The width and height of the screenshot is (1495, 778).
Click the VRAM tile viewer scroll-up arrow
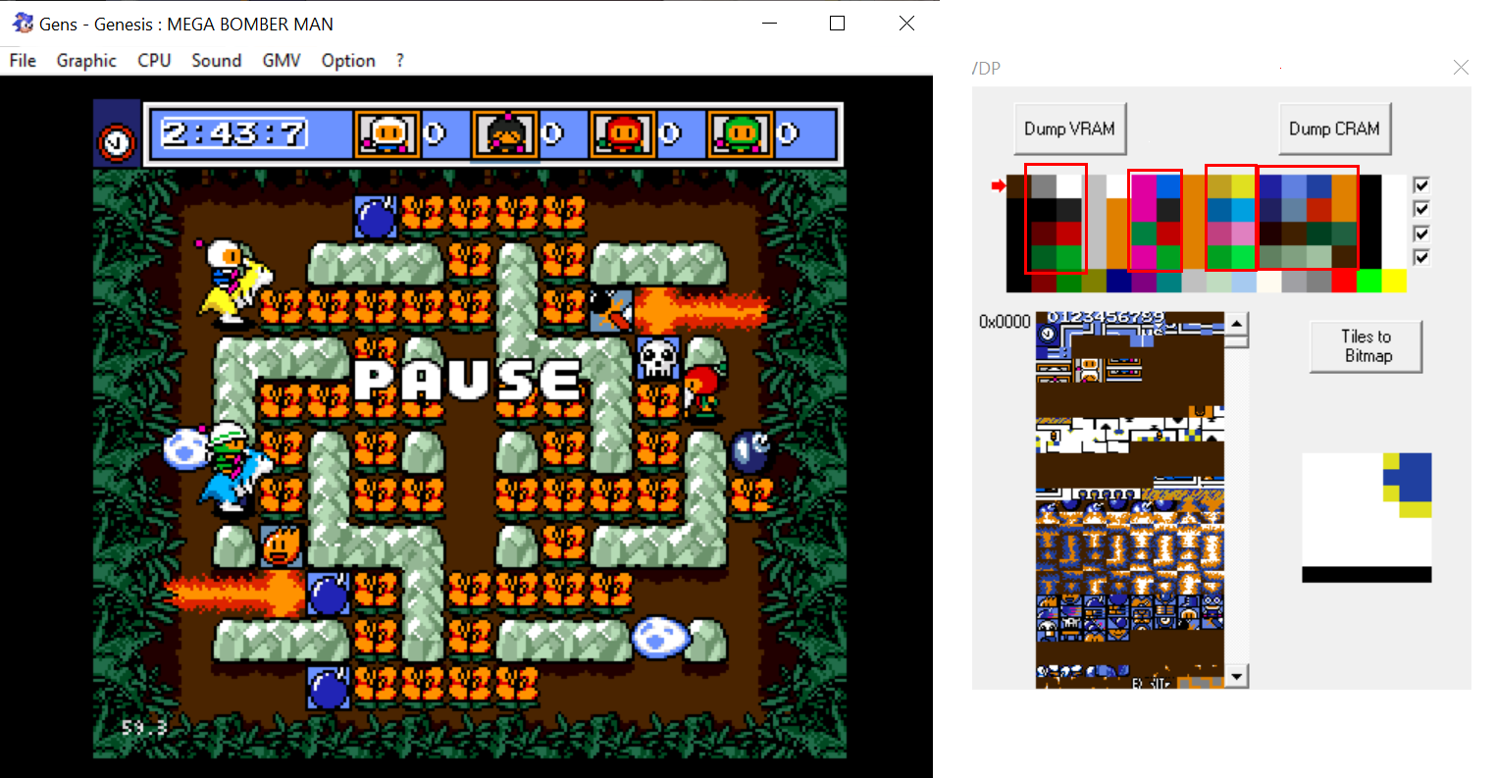(1237, 323)
